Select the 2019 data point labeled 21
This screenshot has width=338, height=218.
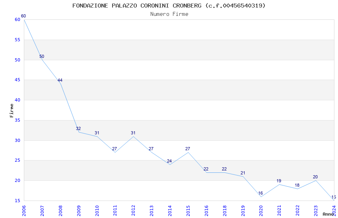pyautogui.click(x=243, y=173)
